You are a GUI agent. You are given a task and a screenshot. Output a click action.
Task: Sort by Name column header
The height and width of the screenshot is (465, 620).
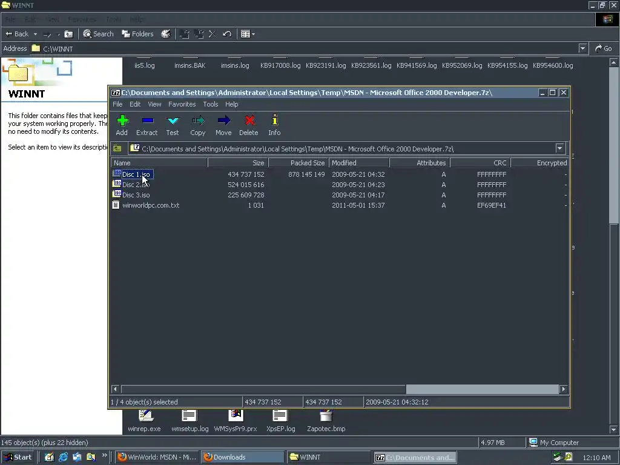(159, 163)
